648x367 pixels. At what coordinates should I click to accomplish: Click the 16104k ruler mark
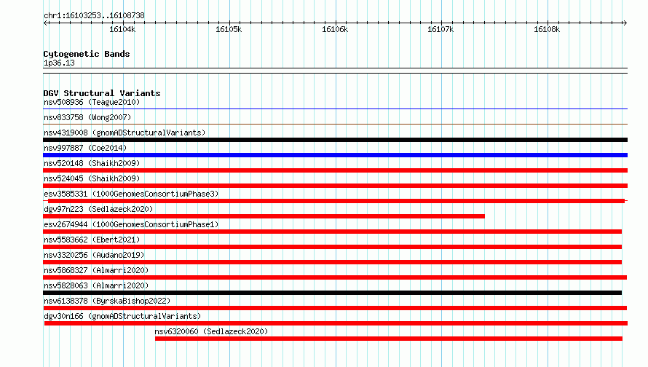pyautogui.click(x=122, y=29)
